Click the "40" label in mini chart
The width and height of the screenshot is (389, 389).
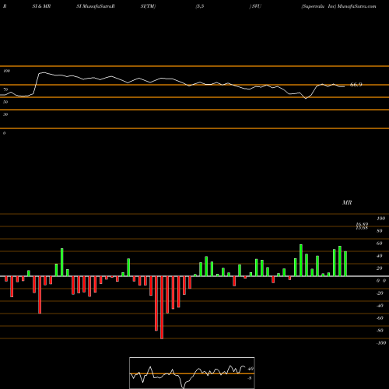click(251, 369)
